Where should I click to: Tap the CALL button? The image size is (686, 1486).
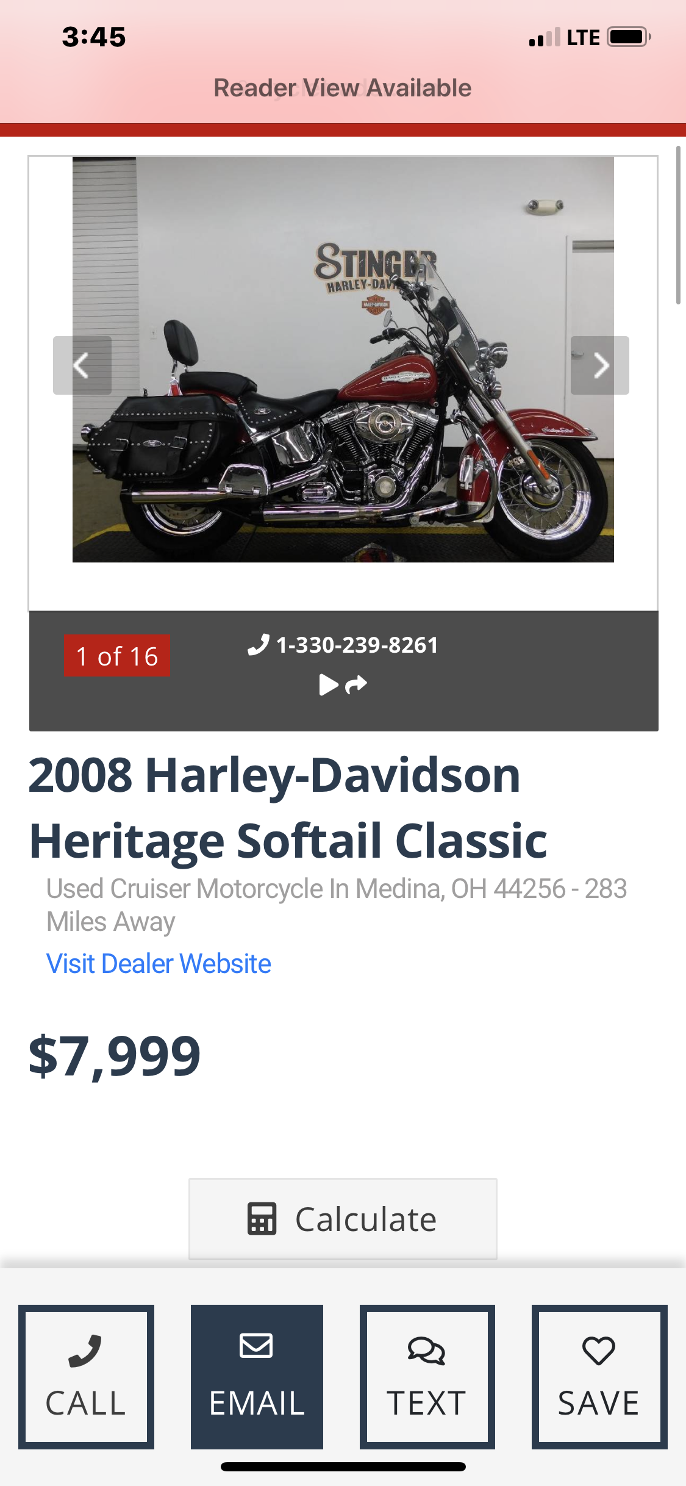point(86,1377)
